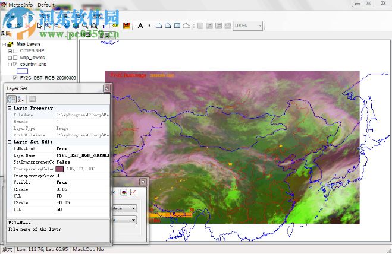Select the Pan hand tool

tap(67, 26)
